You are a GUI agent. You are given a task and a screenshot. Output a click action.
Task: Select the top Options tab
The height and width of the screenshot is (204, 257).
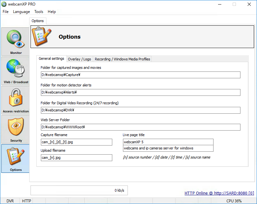click(x=38, y=21)
